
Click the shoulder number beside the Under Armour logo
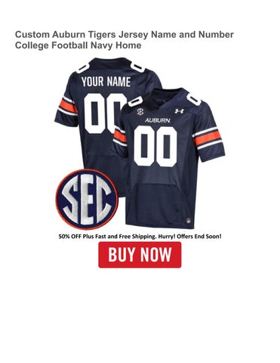[x=194, y=99]
